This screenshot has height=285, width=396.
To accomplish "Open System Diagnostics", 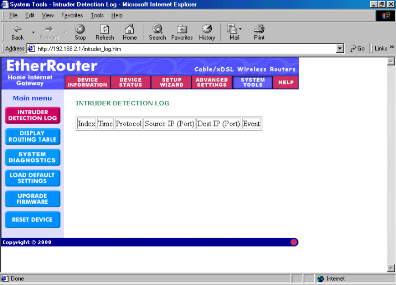I will point(33,157).
